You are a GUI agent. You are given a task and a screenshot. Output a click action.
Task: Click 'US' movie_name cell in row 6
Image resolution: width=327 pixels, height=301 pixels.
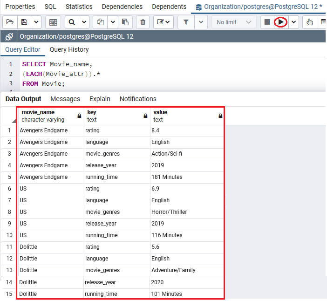click(51, 189)
